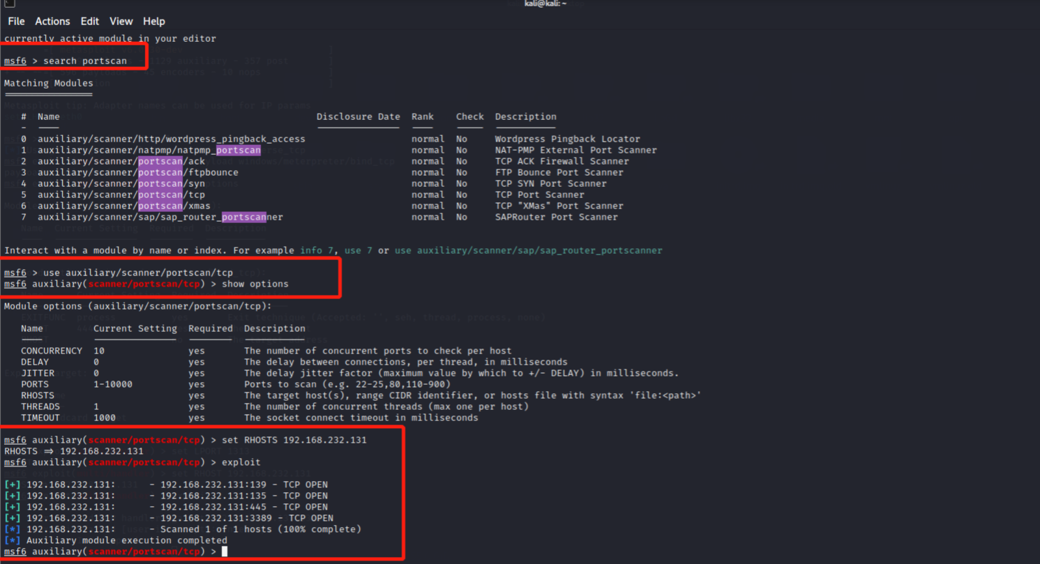Click the 'Matching Modules' heading

[x=49, y=83]
